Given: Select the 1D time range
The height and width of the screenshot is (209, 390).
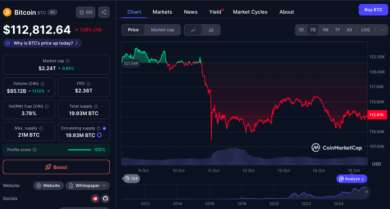Looking at the screenshot, I should pos(301,30).
